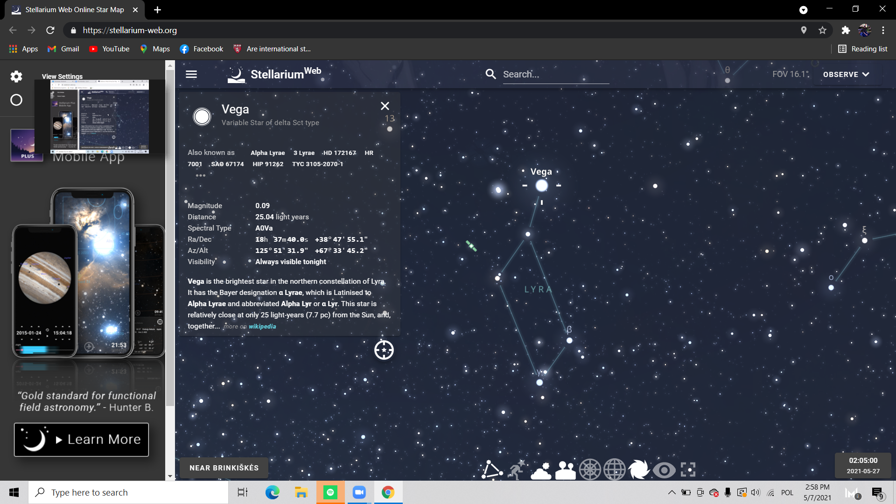
Task: Enter fullscreen mode
Action: pos(688,470)
